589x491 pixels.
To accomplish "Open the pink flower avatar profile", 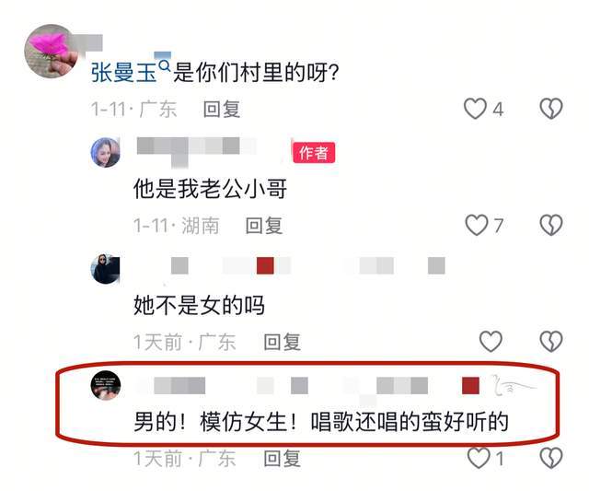I will coord(51,52).
